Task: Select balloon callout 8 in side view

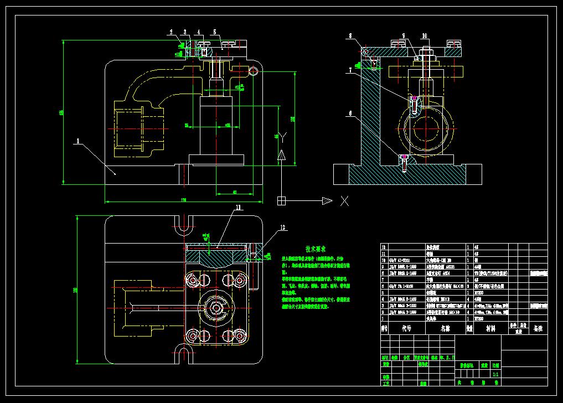Action: 350,35
